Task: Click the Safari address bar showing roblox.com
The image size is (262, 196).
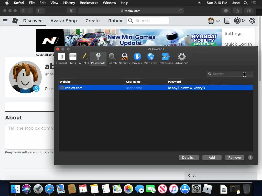Action: [131, 11]
